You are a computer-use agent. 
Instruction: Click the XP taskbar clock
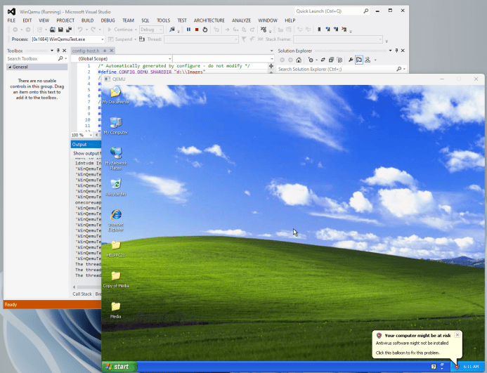(471, 367)
